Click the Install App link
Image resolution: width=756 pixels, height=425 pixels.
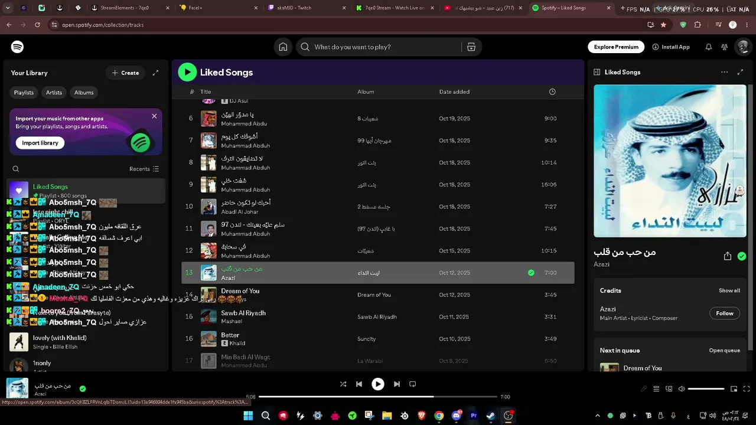pyautogui.click(x=671, y=47)
